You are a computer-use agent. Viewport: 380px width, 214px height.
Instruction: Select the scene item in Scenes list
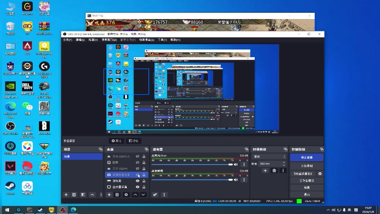click(x=82, y=157)
